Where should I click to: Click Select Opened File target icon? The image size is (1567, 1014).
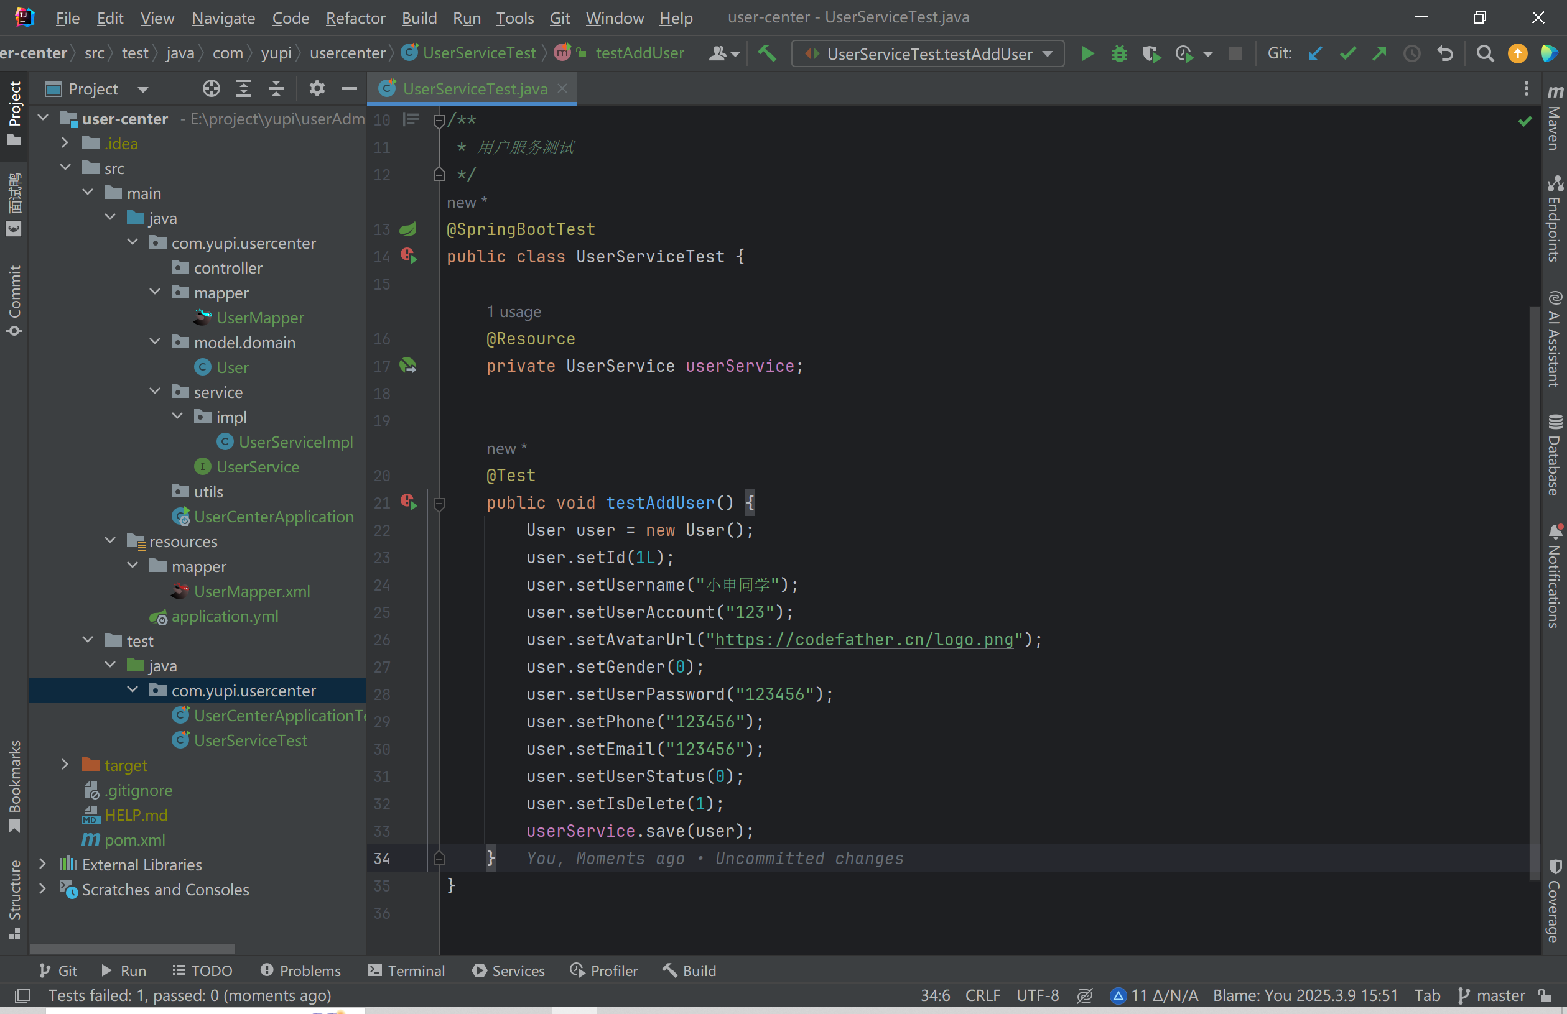click(212, 88)
